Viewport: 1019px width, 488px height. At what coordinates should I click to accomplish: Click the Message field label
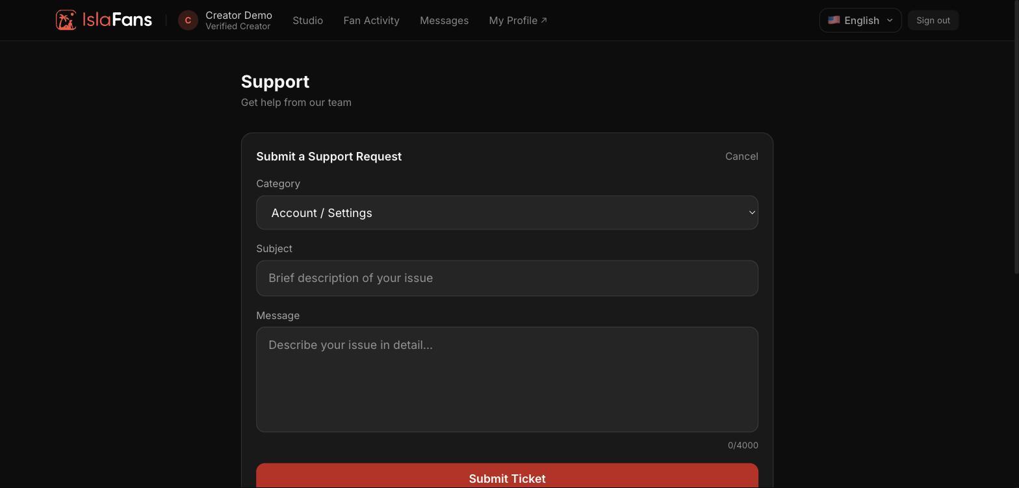(278, 316)
